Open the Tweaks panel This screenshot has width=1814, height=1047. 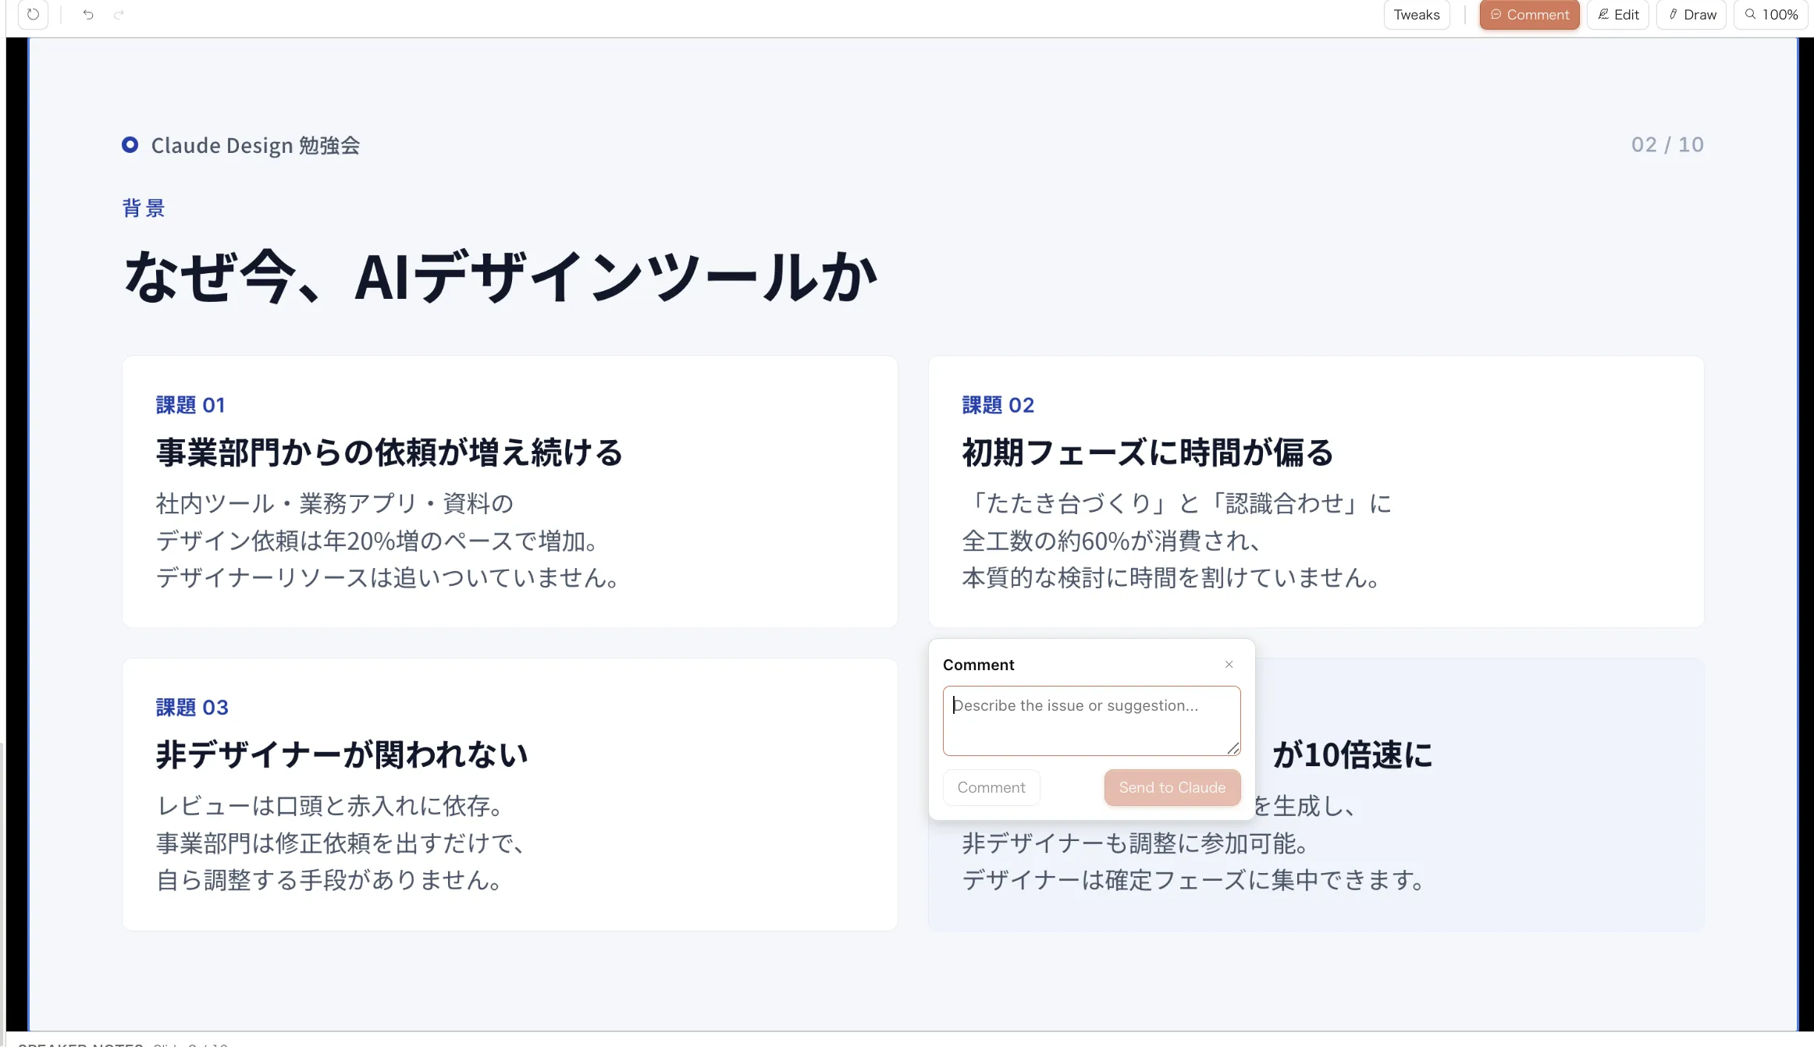[x=1416, y=14]
